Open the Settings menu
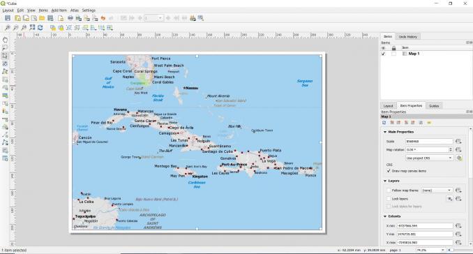This screenshot has height=254, width=473. point(89,10)
